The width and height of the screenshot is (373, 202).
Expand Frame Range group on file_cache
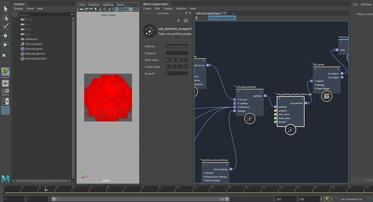[x=315, y=89]
